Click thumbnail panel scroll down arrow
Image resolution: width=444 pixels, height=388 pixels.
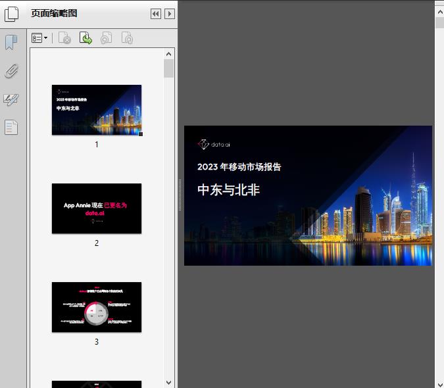[x=169, y=383]
